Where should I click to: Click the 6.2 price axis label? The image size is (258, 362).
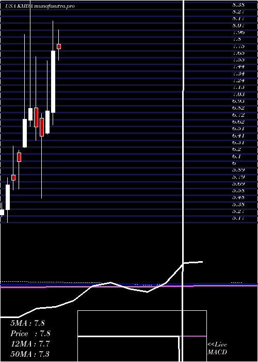237,149
